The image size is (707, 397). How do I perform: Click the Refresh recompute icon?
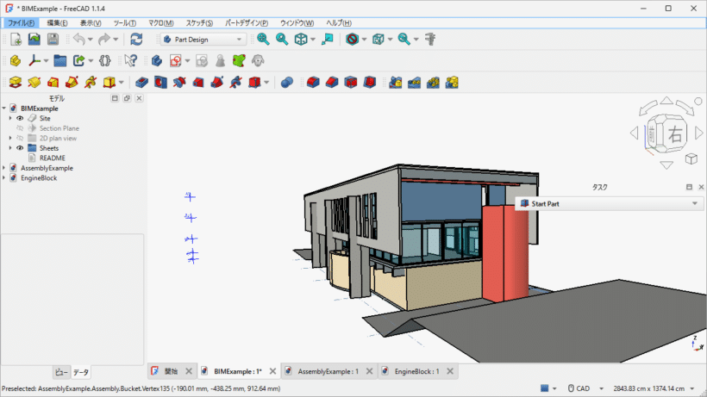click(136, 39)
